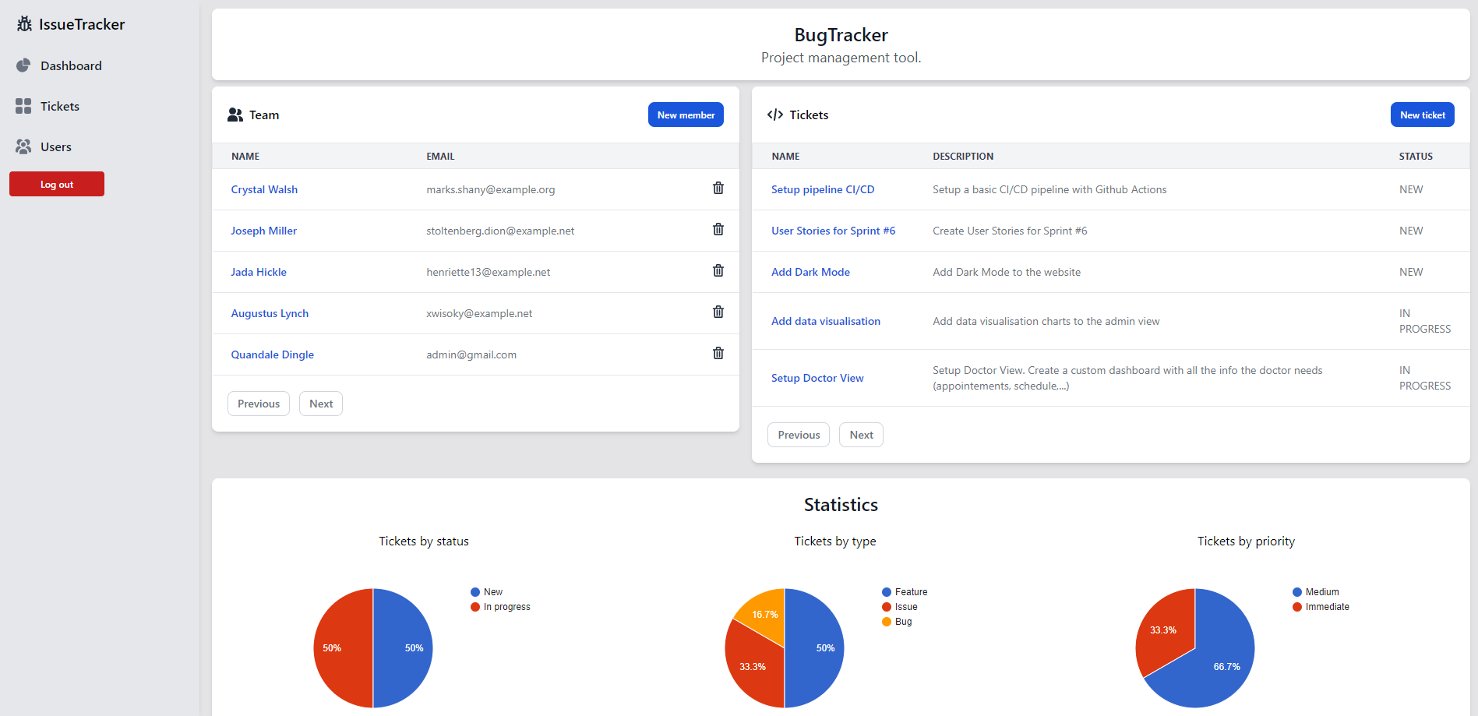Screen dimensions: 1478x716
Task: Click the Log out button
Action: (56, 184)
